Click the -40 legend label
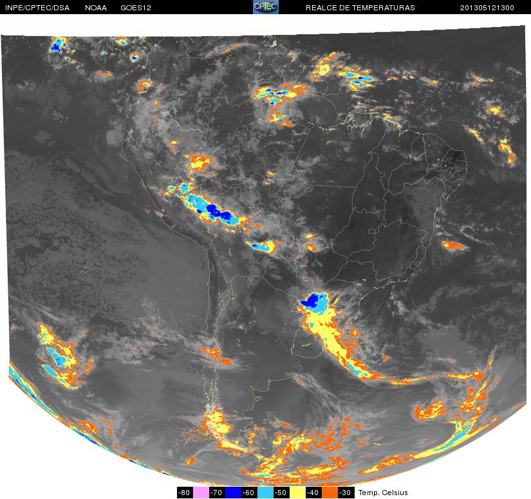531x499 pixels. pos(314,493)
